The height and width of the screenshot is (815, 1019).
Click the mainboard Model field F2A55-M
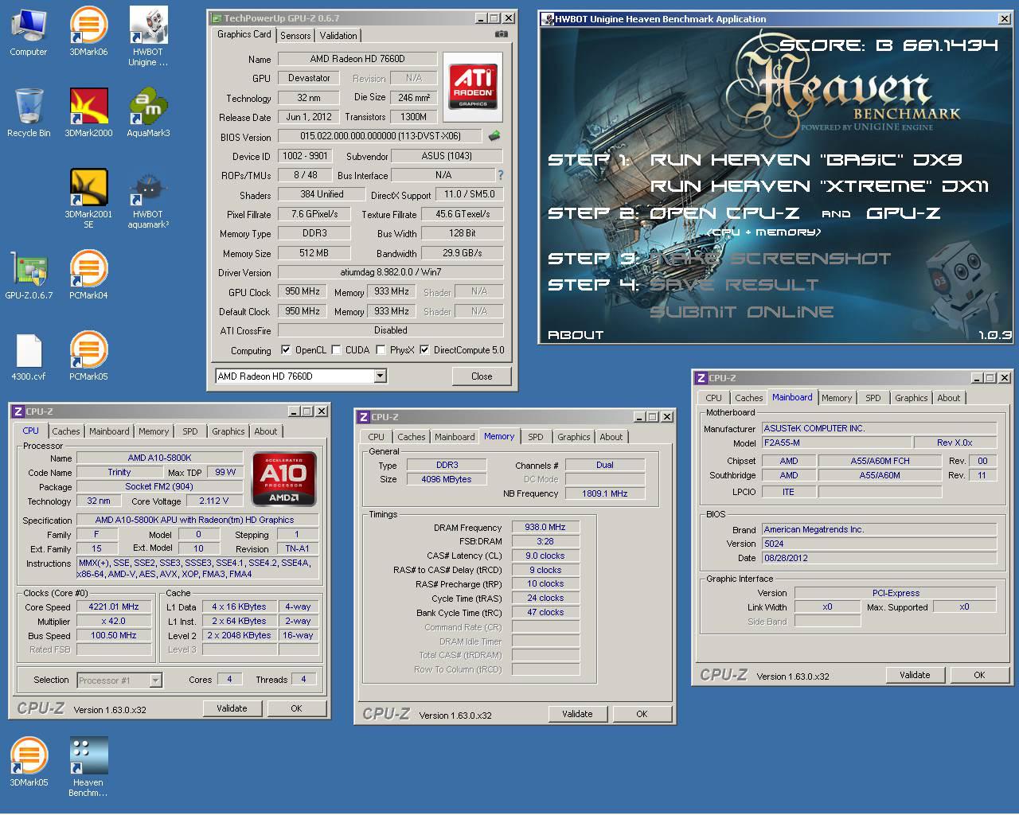[837, 443]
